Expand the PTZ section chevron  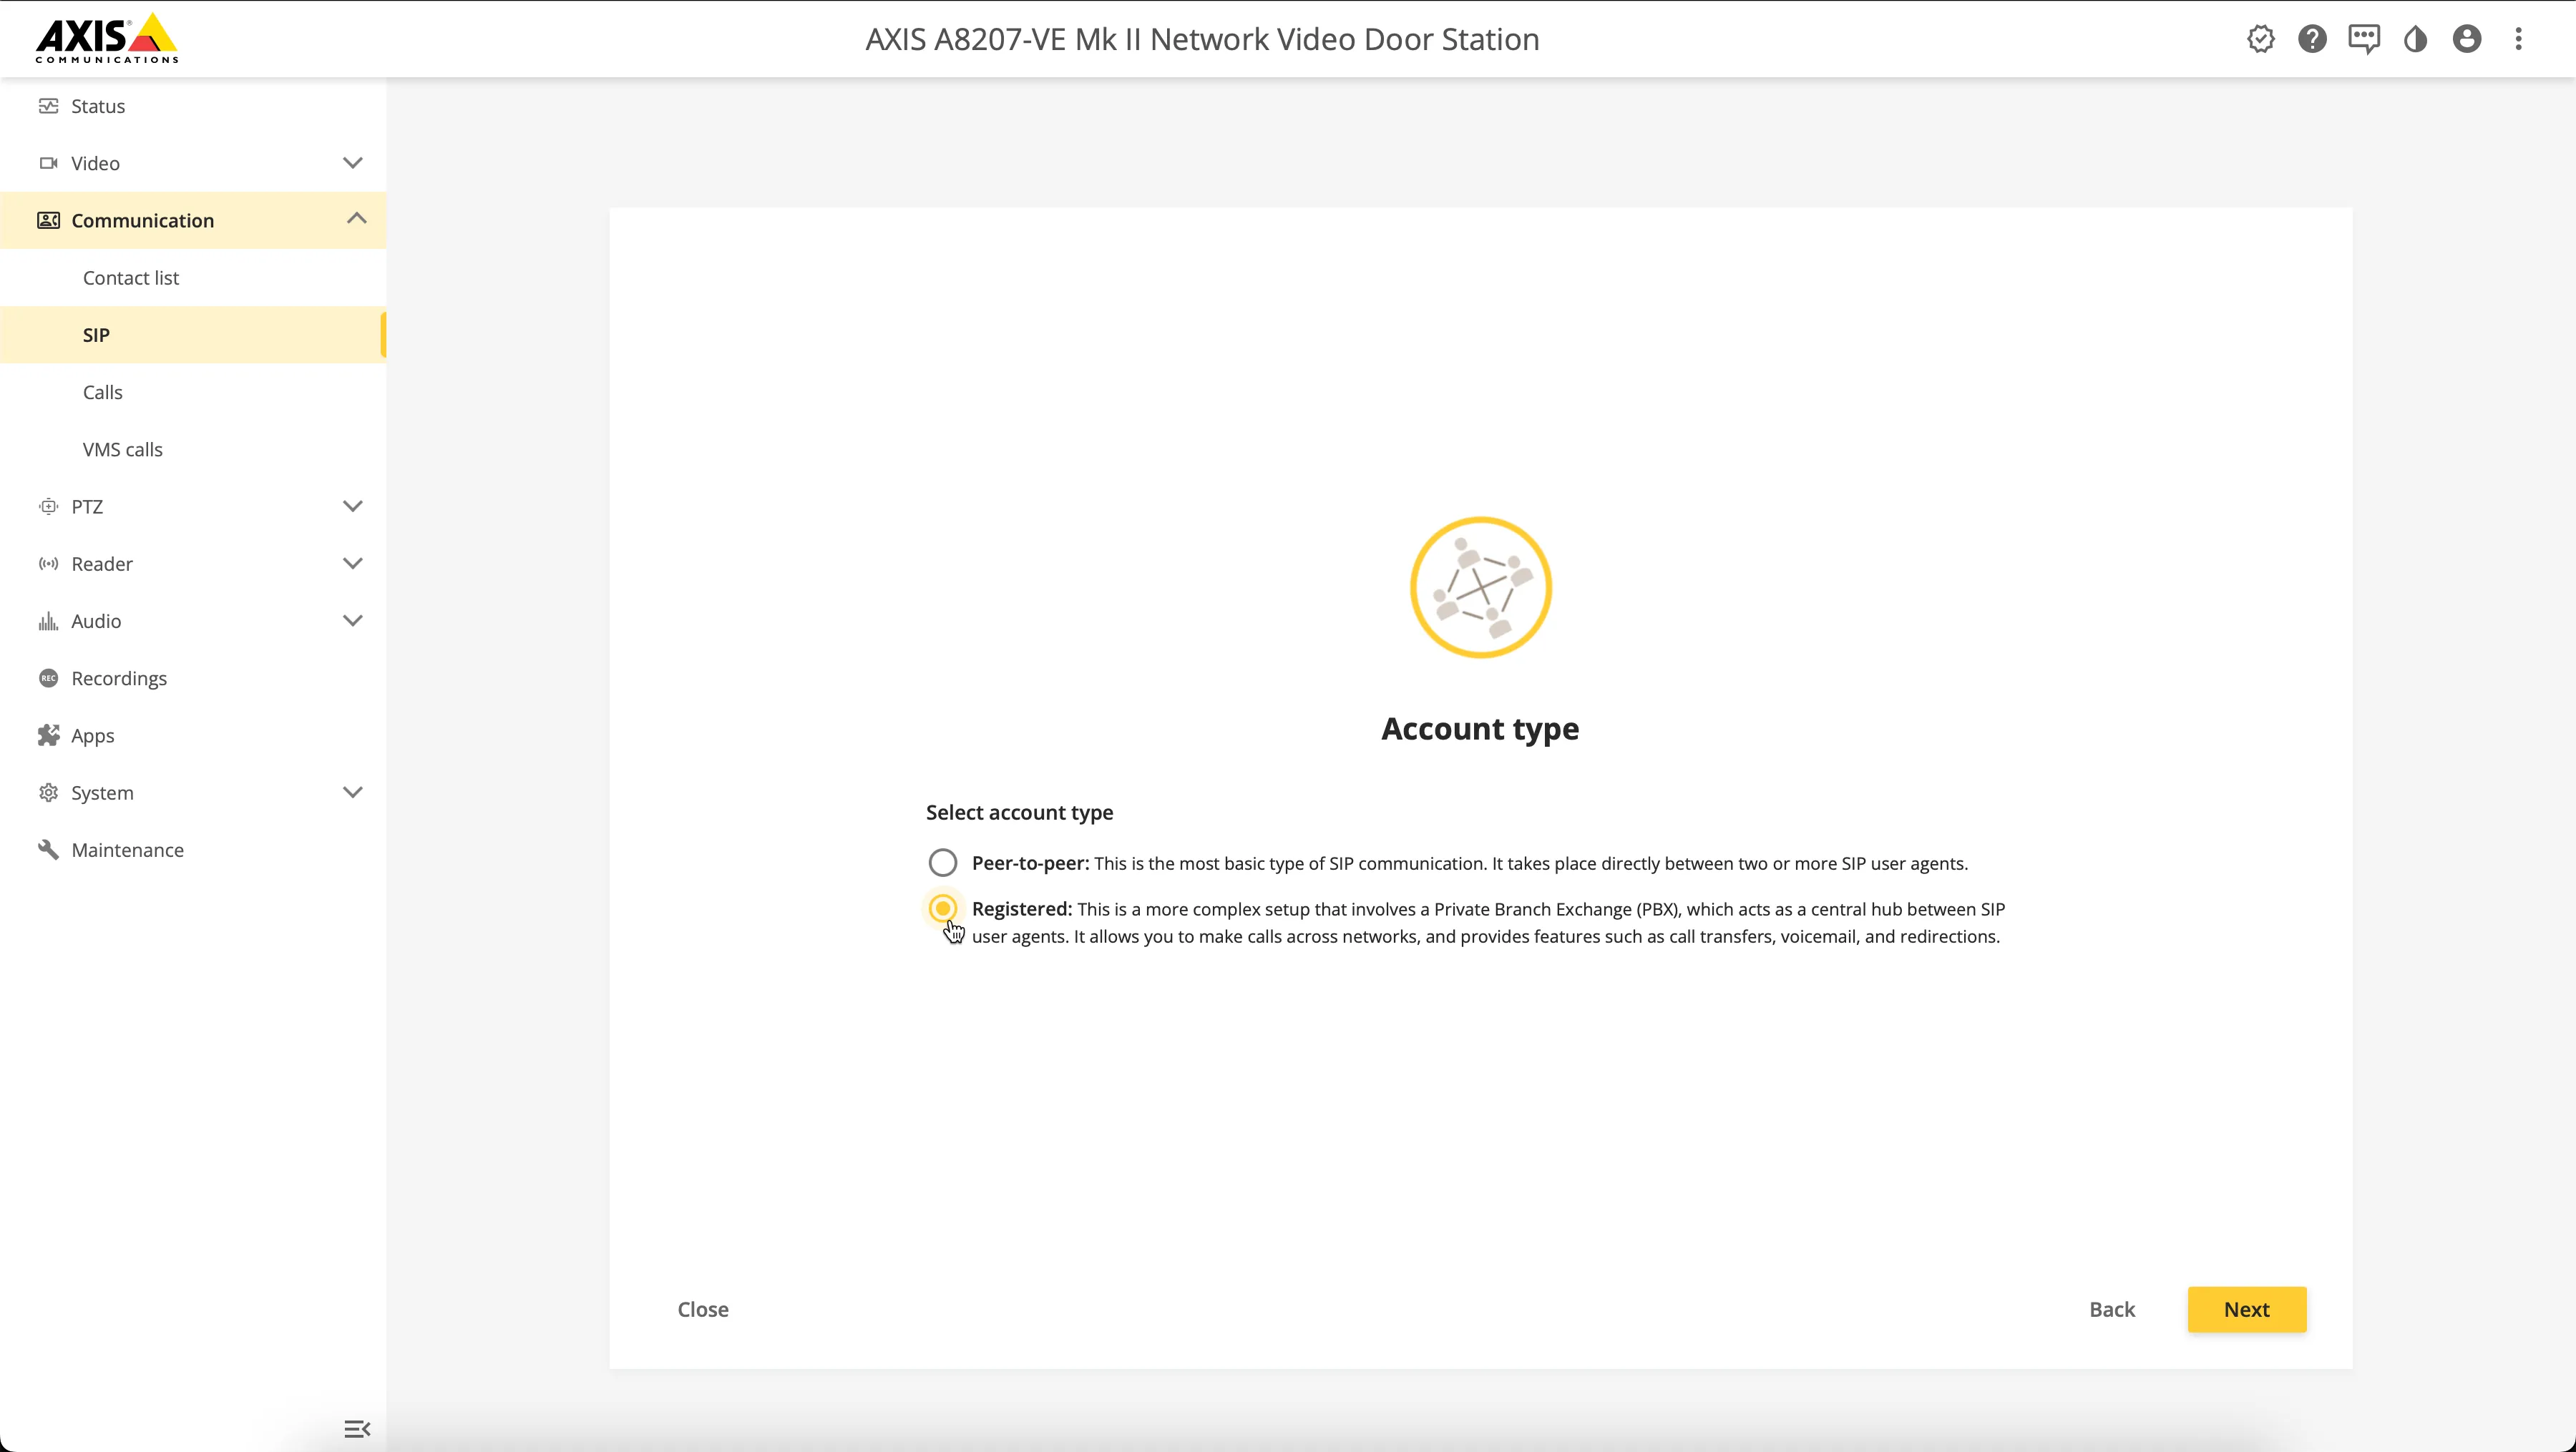(x=353, y=506)
